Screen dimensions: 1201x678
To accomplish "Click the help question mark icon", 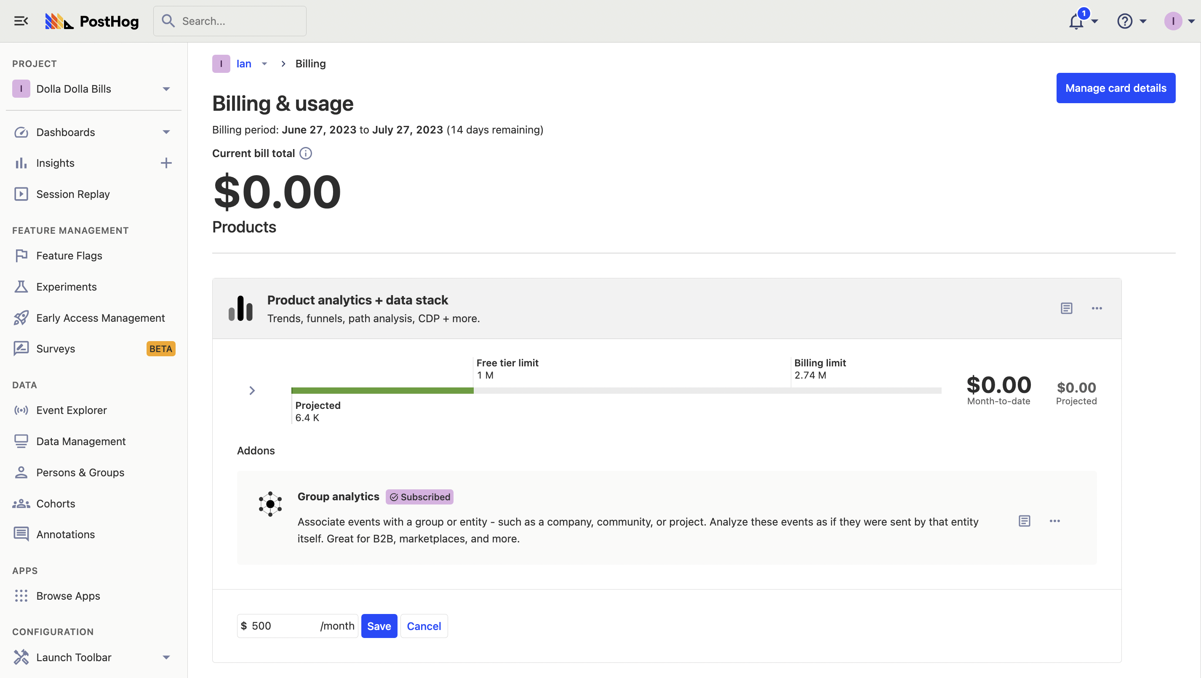I will pos(1124,21).
